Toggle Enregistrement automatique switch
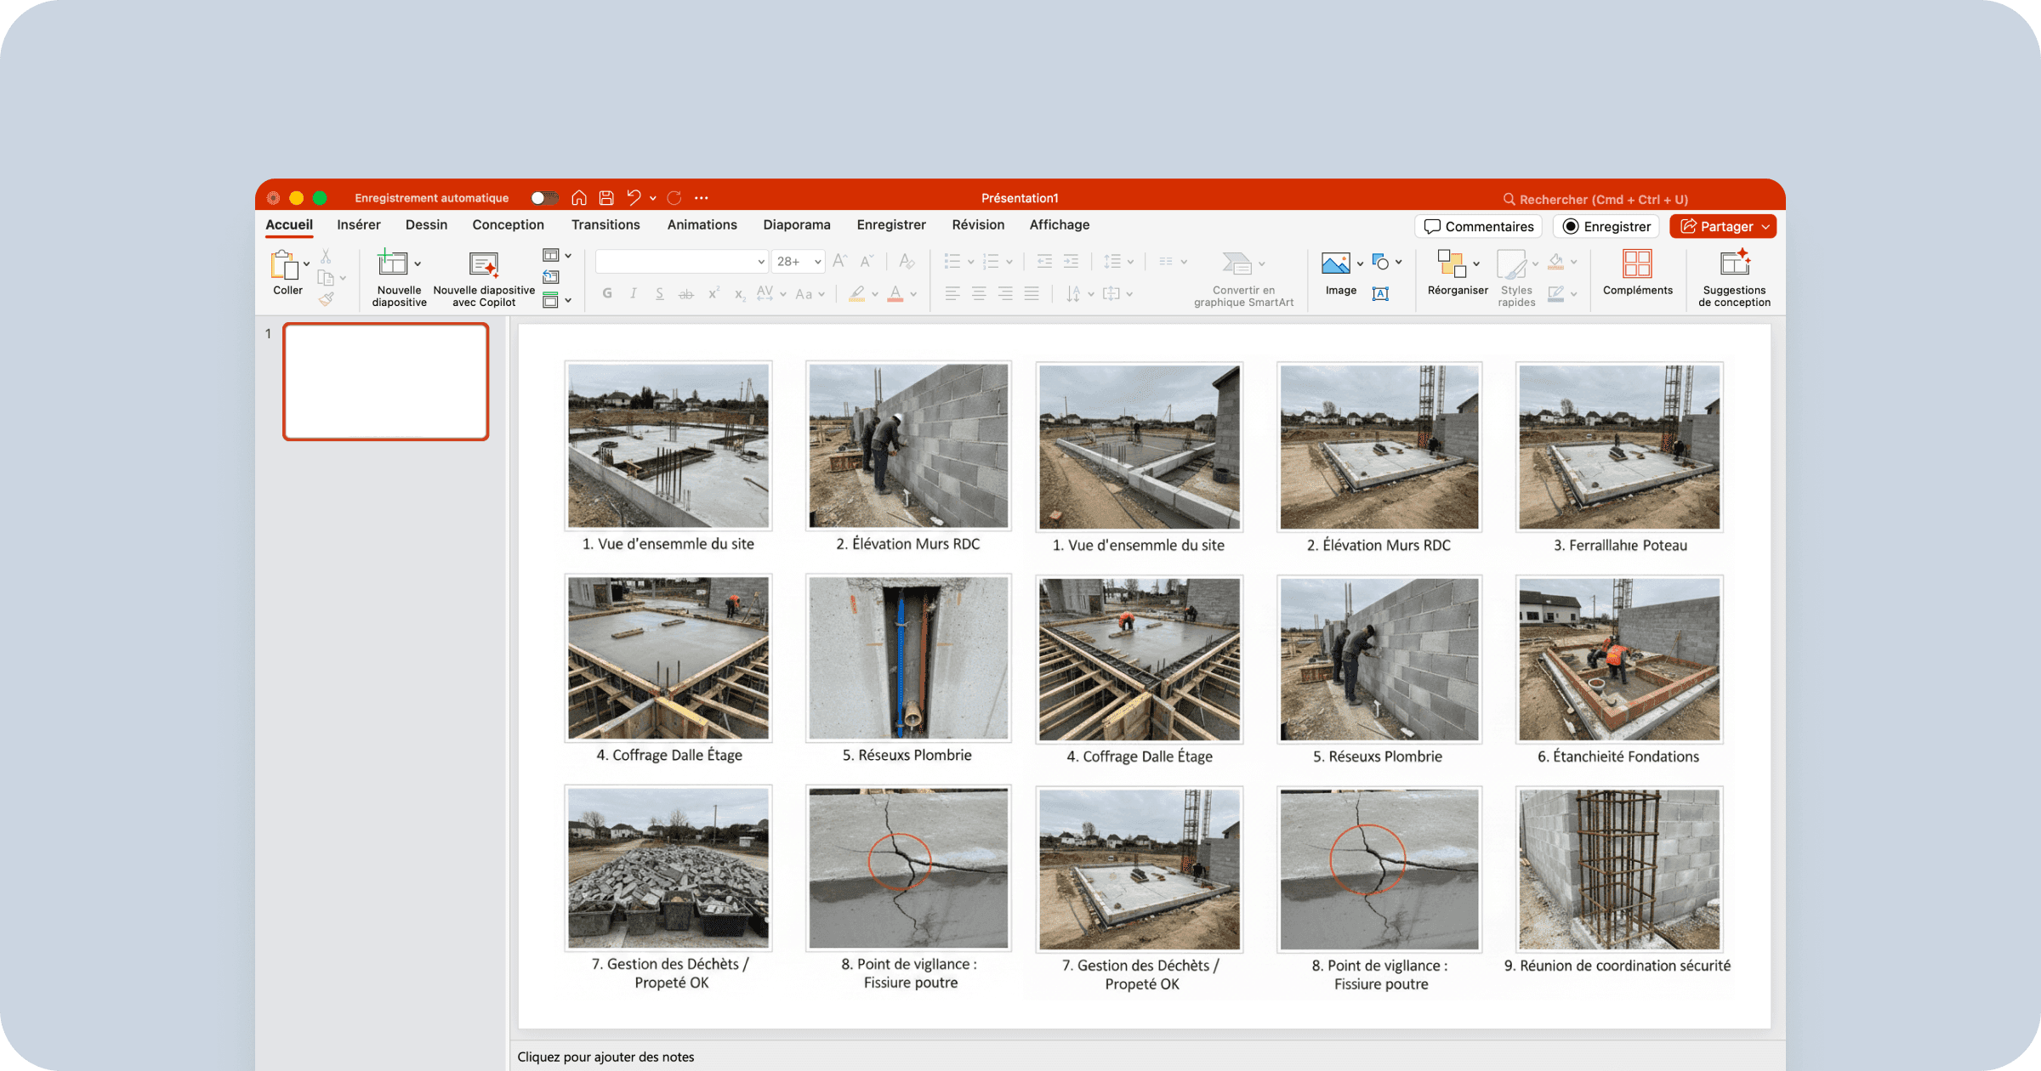2041x1071 pixels. (543, 198)
